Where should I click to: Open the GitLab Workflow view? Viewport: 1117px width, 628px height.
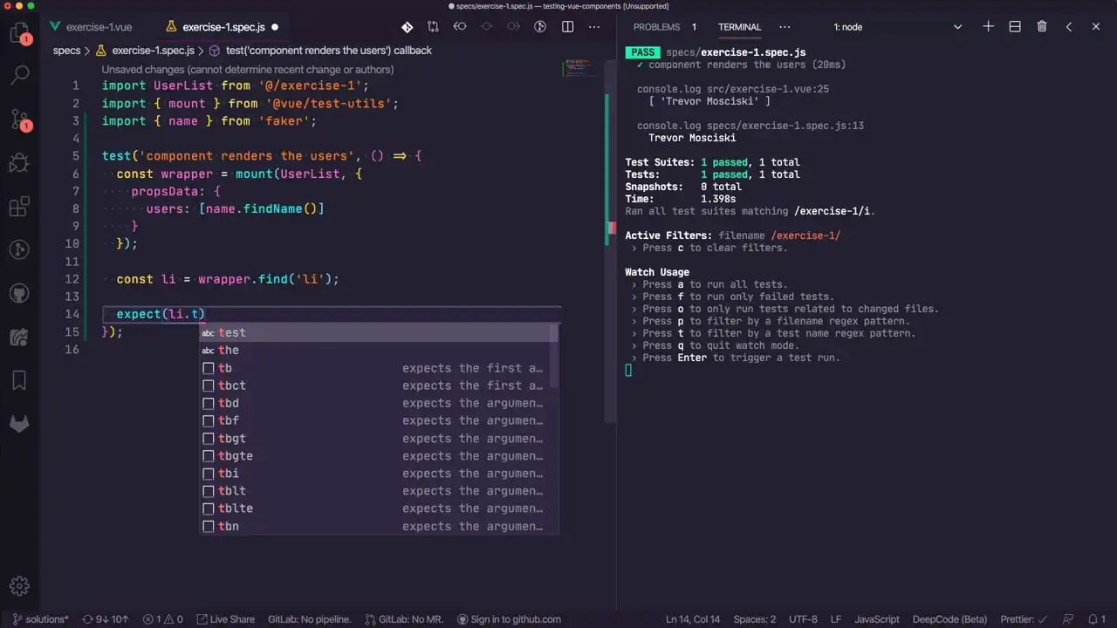pos(19,424)
